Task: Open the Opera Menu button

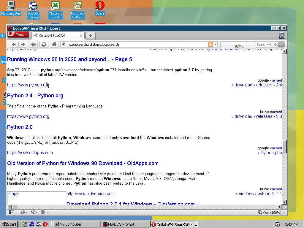Action: pyautogui.click(x=18, y=34)
